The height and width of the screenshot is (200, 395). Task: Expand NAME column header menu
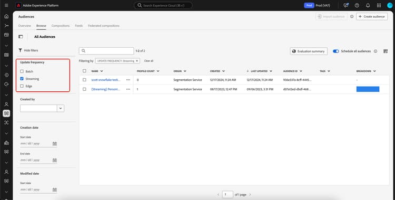(102, 71)
